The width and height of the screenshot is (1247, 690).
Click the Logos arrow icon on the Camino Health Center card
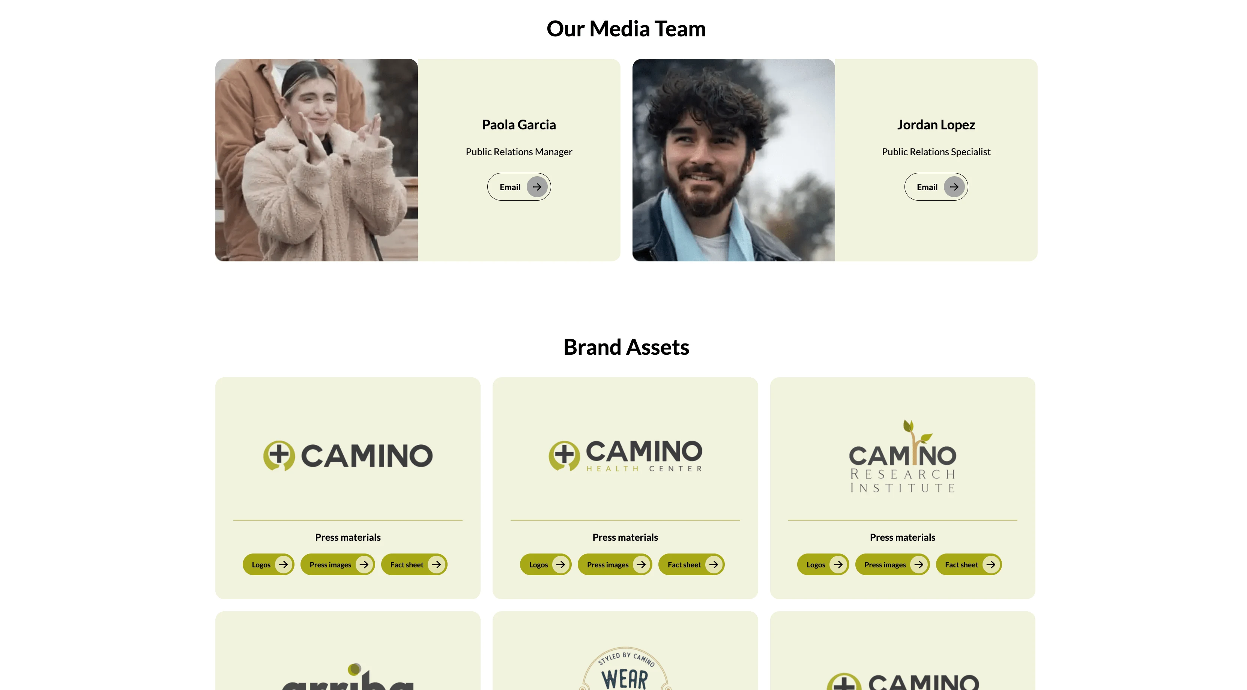[560, 565]
